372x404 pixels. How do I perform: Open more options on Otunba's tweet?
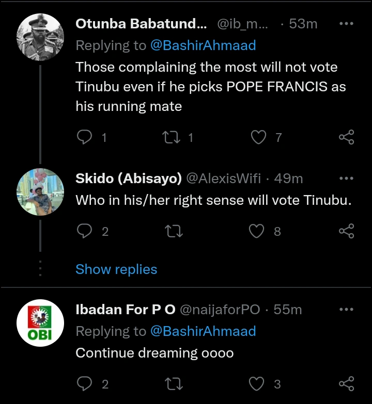click(x=346, y=24)
